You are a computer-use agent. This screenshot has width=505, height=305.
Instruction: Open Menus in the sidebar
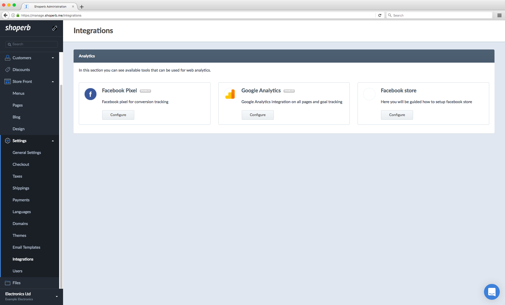18,93
